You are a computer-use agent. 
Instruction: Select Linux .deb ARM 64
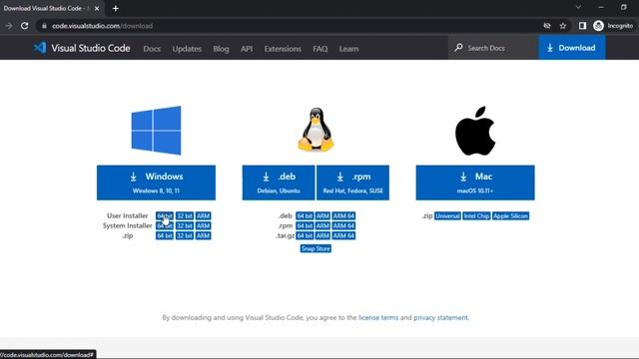tap(343, 215)
